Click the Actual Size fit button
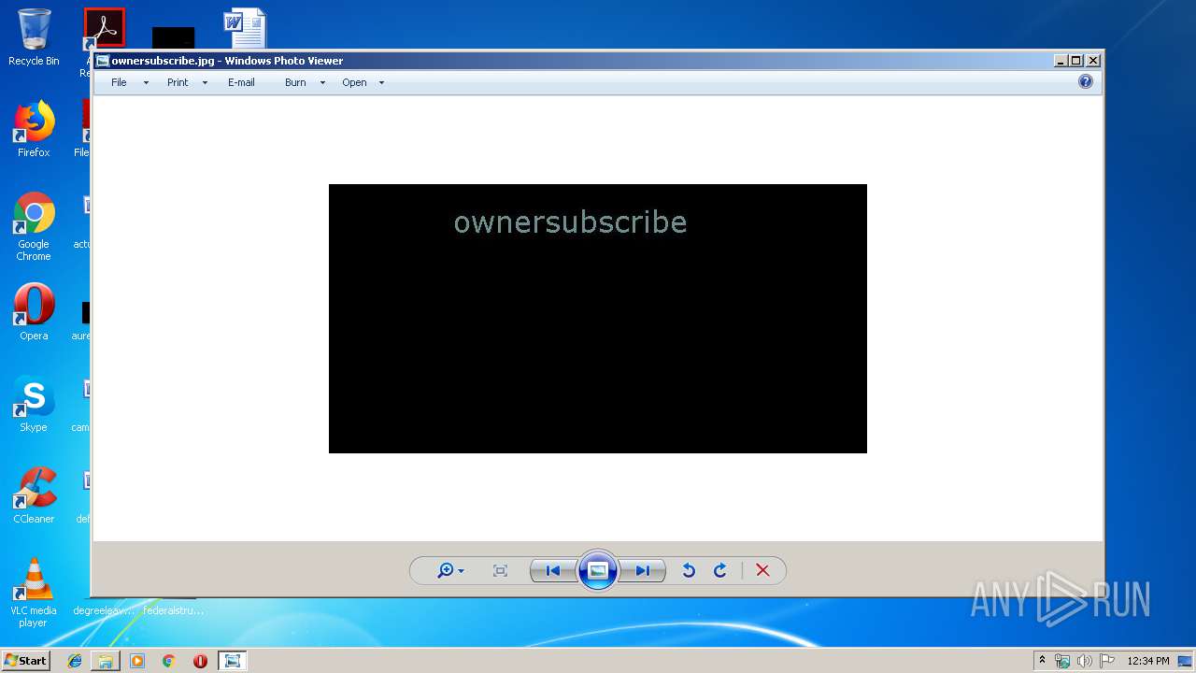 click(500, 570)
